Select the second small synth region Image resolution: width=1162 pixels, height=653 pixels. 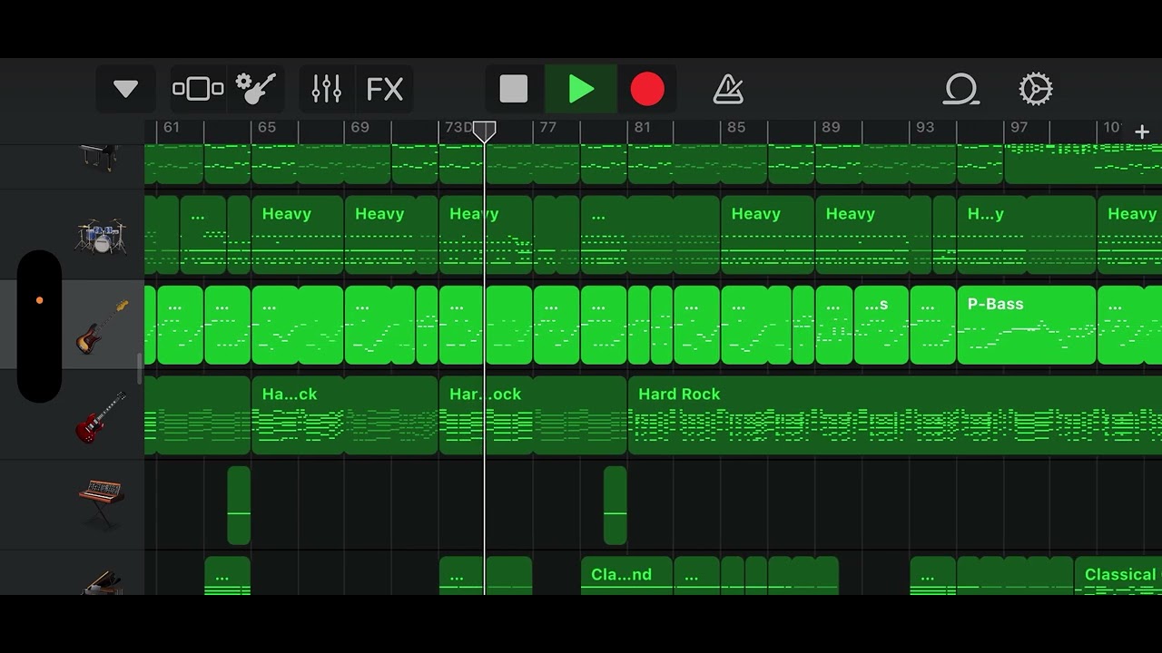click(615, 505)
